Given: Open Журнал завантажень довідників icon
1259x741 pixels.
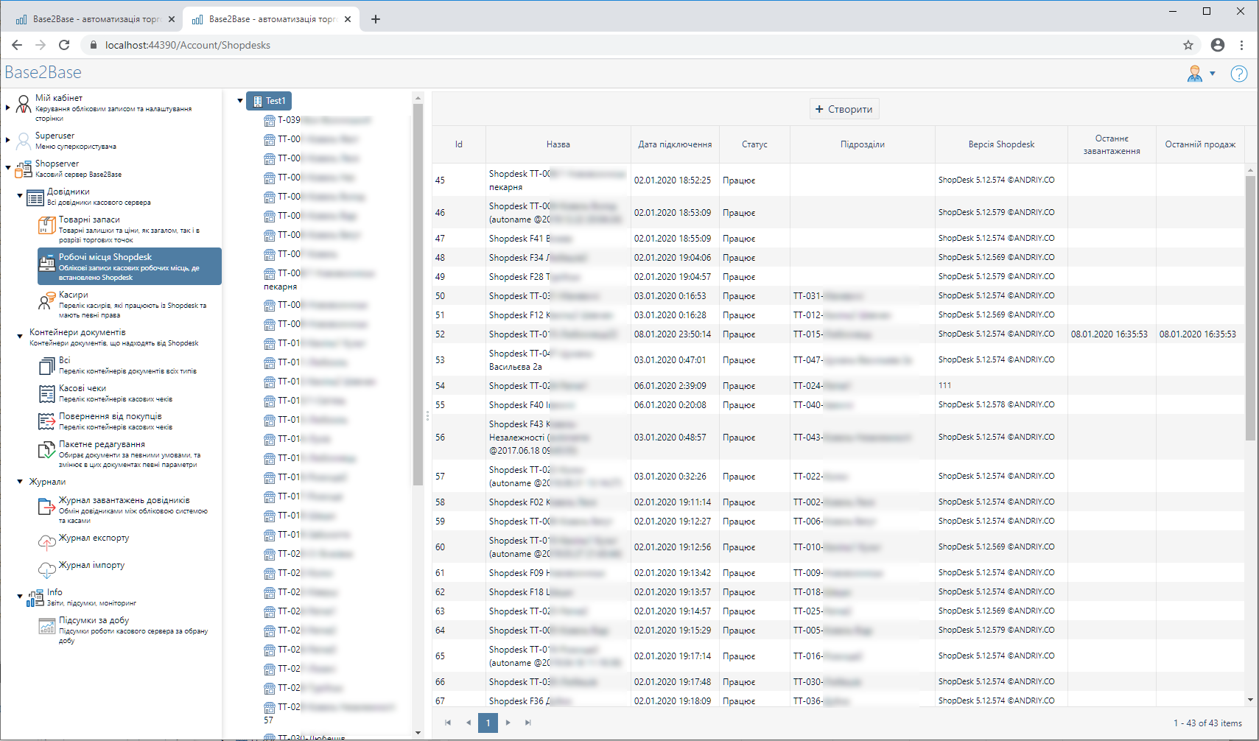Looking at the screenshot, I should (x=47, y=506).
